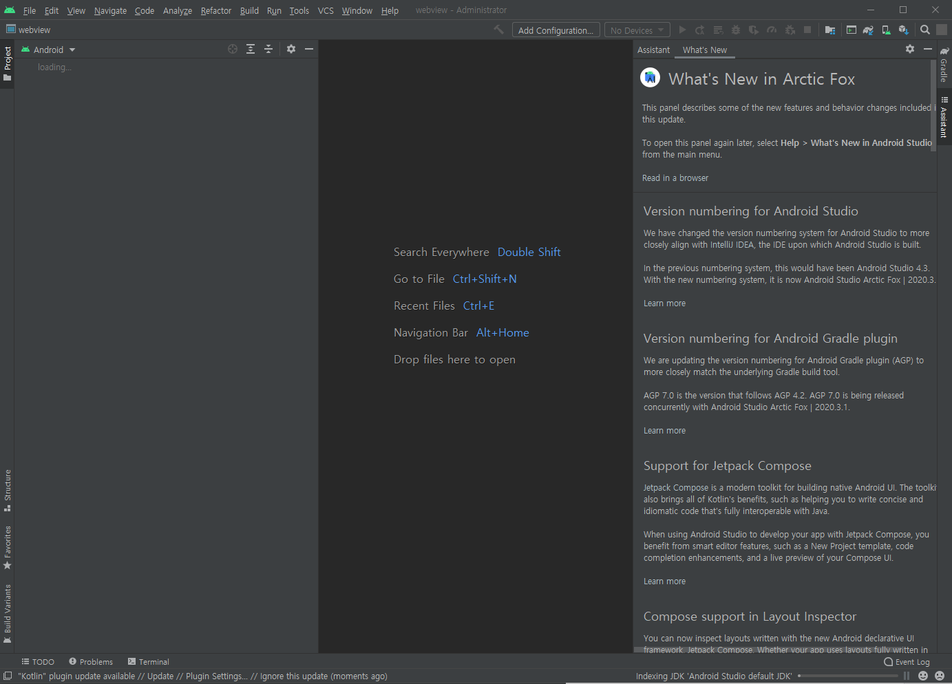Click the Run app play icon
The height and width of the screenshot is (684, 952).
[x=682, y=30]
